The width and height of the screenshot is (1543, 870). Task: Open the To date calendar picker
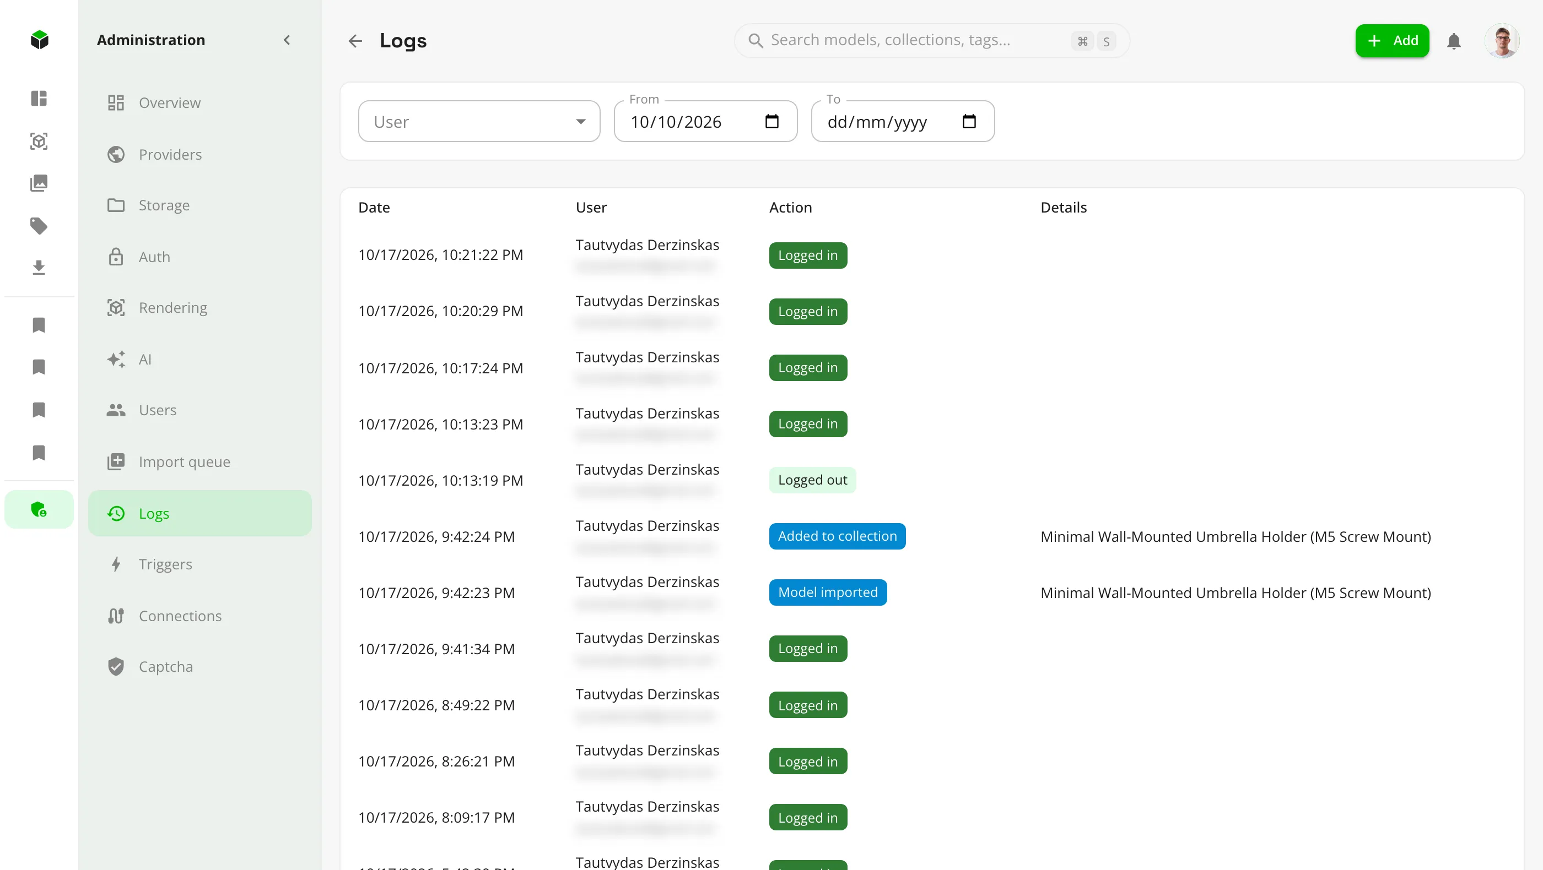pos(969,122)
